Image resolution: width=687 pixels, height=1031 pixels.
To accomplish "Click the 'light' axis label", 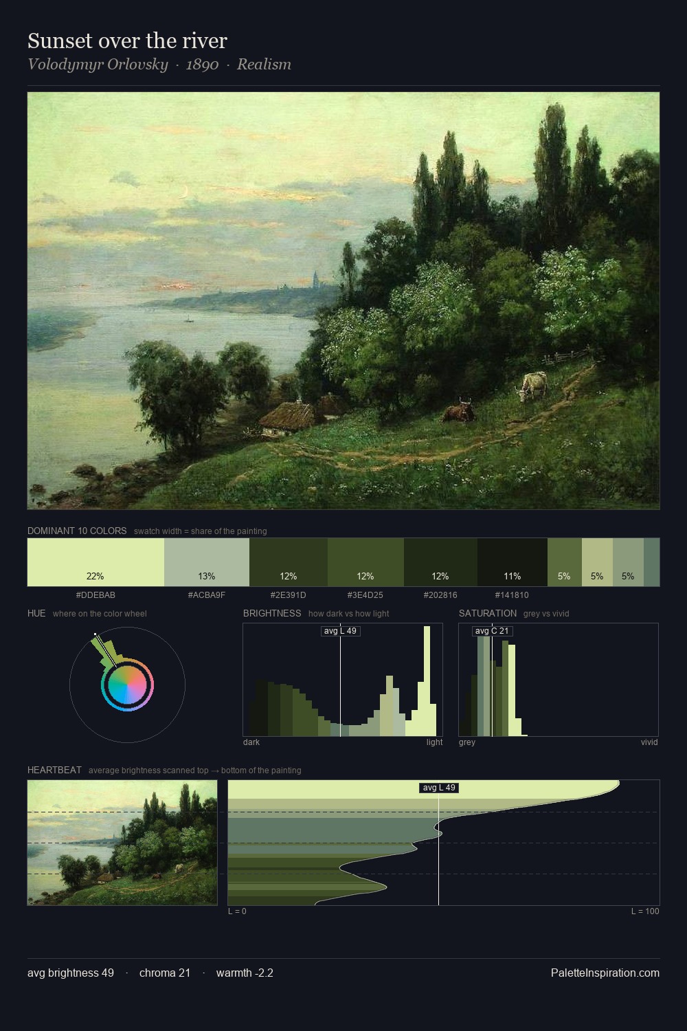I will [435, 742].
